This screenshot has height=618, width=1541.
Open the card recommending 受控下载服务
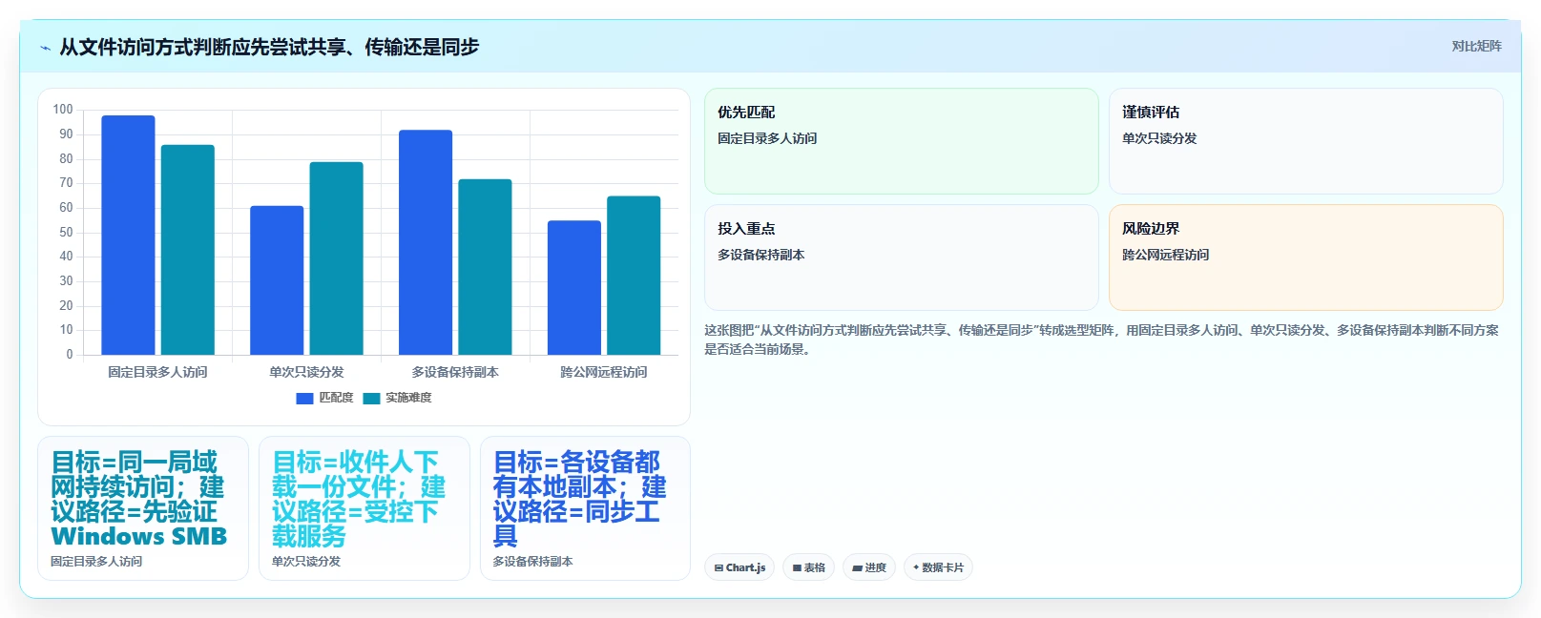coord(364,508)
